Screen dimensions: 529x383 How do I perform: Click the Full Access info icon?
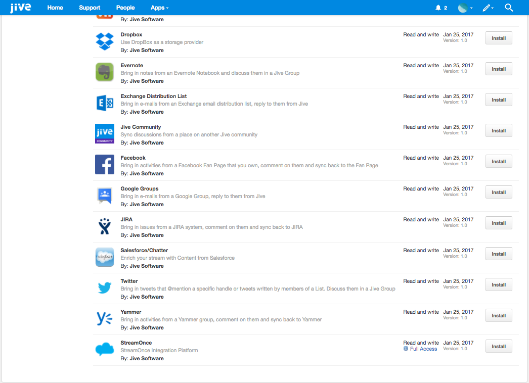pos(406,349)
